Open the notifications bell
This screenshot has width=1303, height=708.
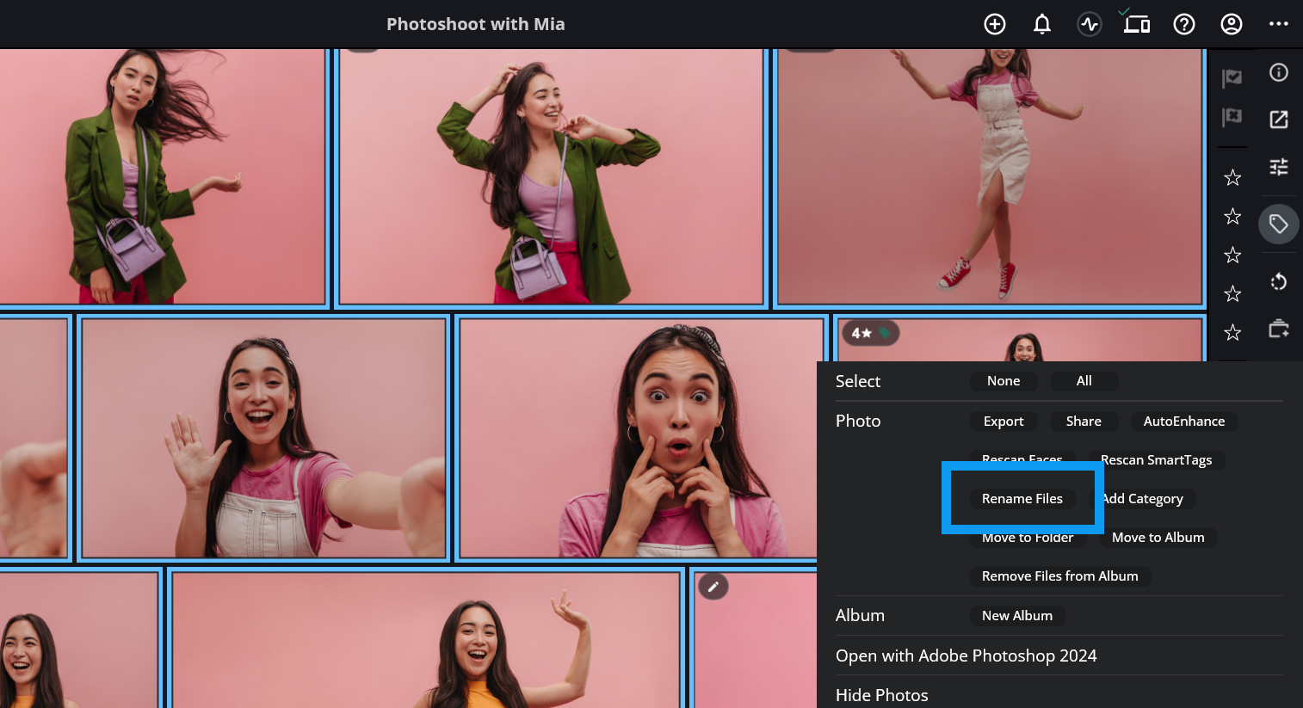click(1042, 24)
